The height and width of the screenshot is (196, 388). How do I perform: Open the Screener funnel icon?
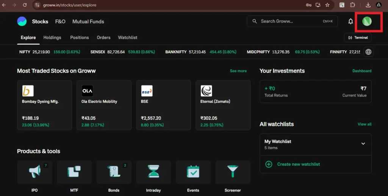[x=233, y=171]
